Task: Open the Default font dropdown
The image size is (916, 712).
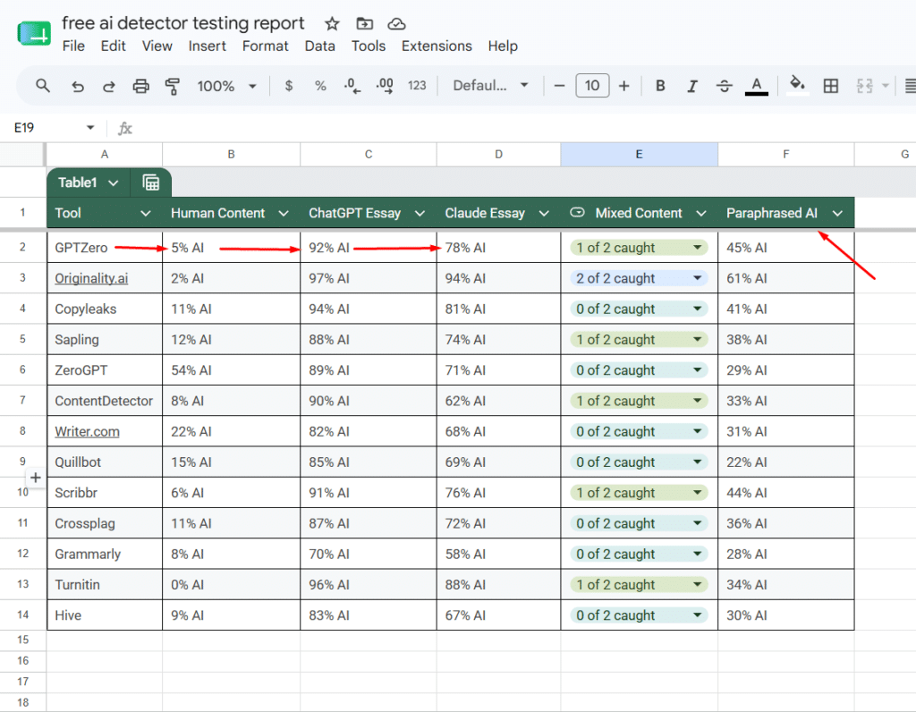Action: pyautogui.click(x=490, y=86)
